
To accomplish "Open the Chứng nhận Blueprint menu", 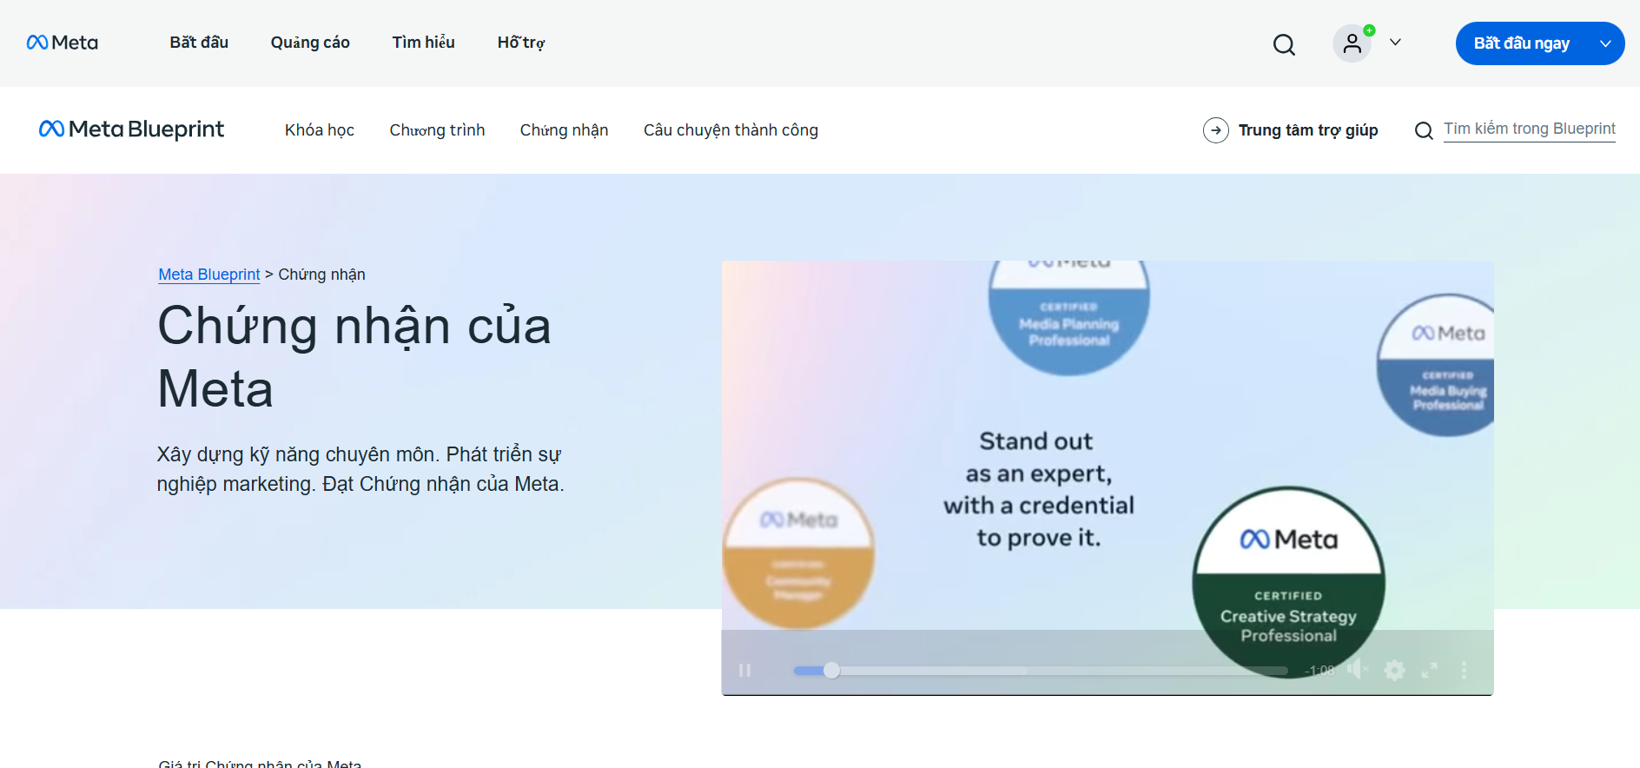I will pyautogui.click(x=564, y=130).
